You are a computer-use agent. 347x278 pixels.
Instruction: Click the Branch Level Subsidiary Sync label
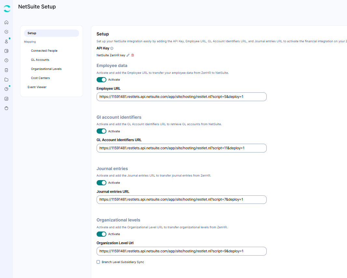(123, 262)
